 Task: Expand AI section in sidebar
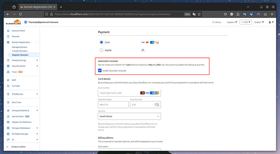(x=37, y=139)
